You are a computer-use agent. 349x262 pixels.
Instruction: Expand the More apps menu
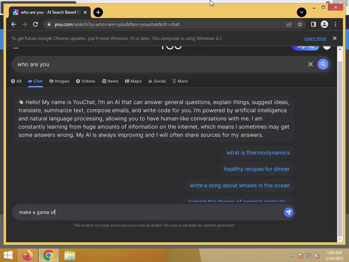pos(180,81)
